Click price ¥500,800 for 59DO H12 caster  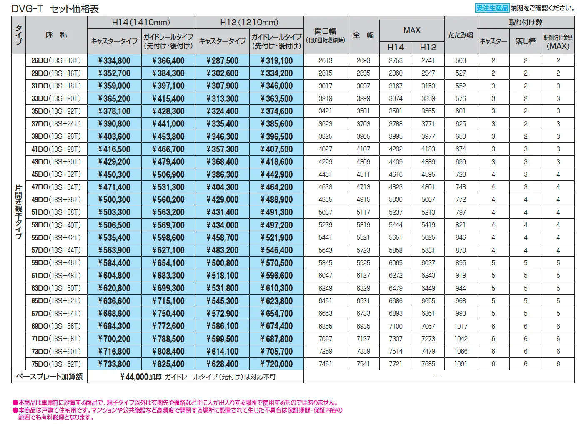point(223,263)
